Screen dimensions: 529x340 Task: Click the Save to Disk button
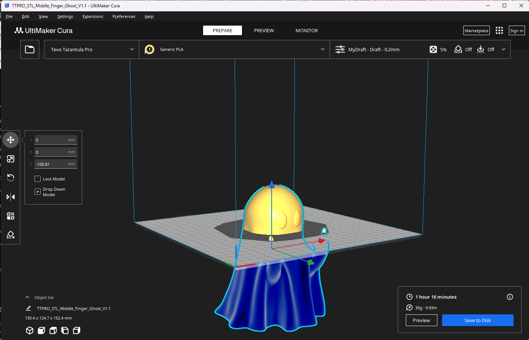pos(477,320)
